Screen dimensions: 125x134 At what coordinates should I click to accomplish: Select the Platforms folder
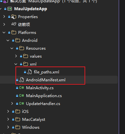27,33
